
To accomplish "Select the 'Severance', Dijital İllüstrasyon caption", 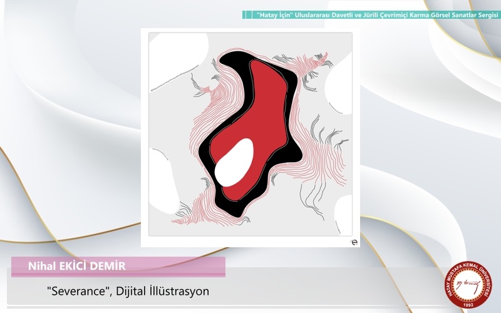I will coord(128,291).
